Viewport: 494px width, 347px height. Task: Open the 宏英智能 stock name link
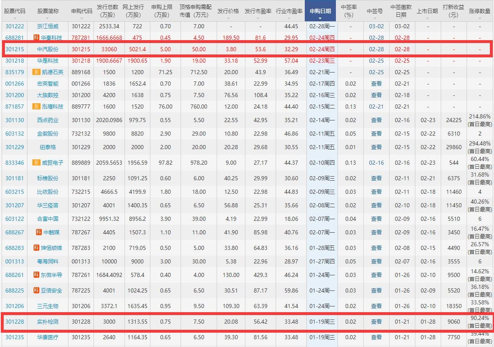pyautogui.click(x=48, y=84)
